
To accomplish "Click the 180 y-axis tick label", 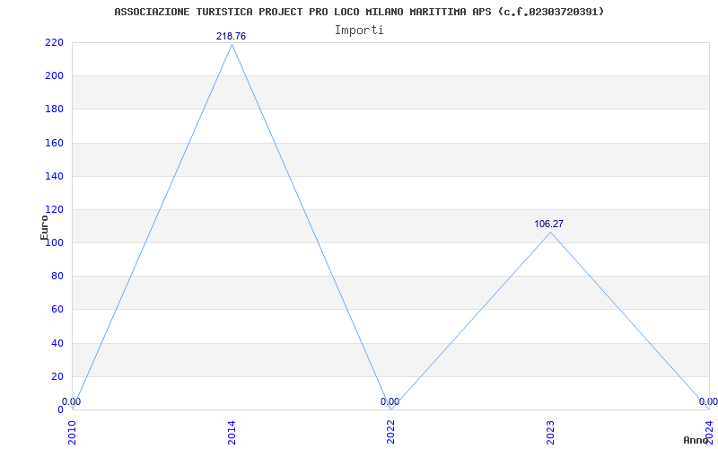I will coord(54,110).
